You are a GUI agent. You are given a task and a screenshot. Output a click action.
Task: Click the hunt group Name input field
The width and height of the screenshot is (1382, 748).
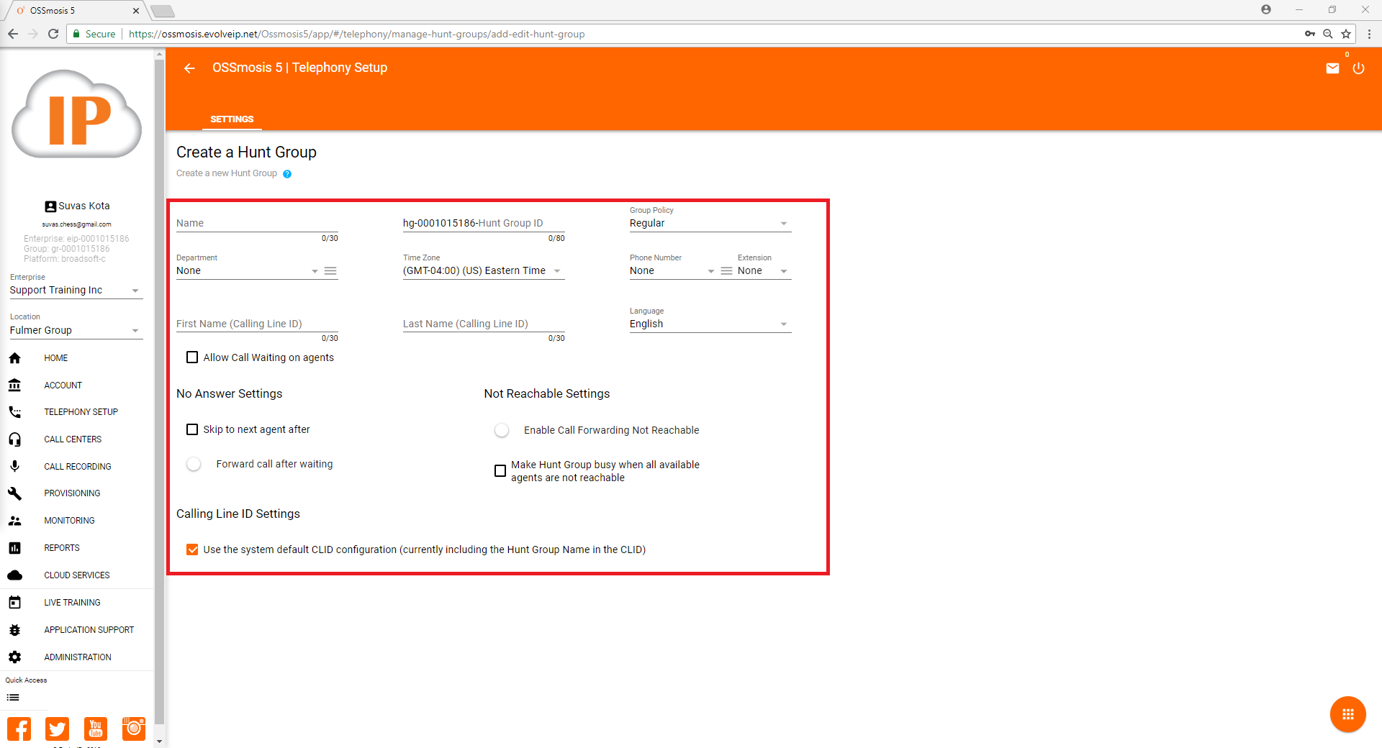(256, 224)
